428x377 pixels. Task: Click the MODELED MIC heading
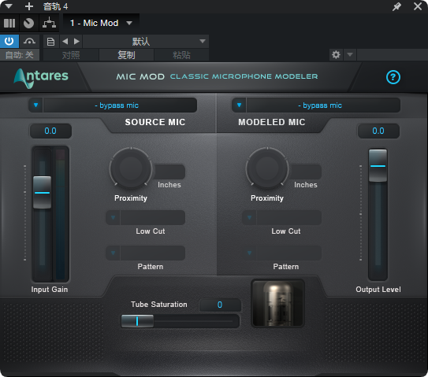click(272, 122)
